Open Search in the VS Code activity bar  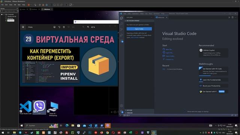(121, 24)
